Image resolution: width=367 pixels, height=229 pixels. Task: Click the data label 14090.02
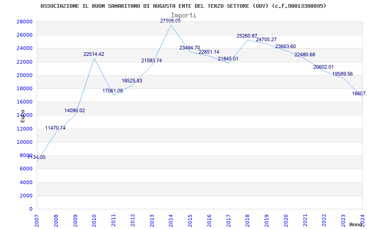[x=75, y=110]
